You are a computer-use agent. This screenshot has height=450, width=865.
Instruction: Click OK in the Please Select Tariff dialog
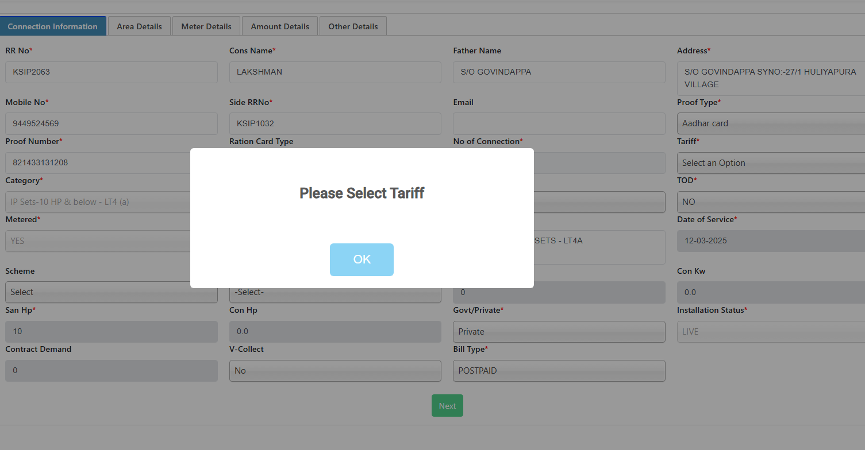[x=362, y=259]
